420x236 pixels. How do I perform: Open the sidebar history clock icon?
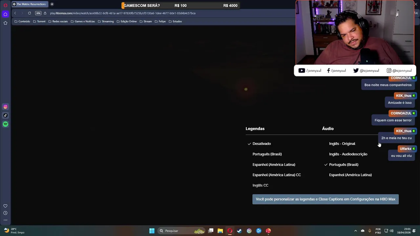pyautogui.click(x=5, y=213)
